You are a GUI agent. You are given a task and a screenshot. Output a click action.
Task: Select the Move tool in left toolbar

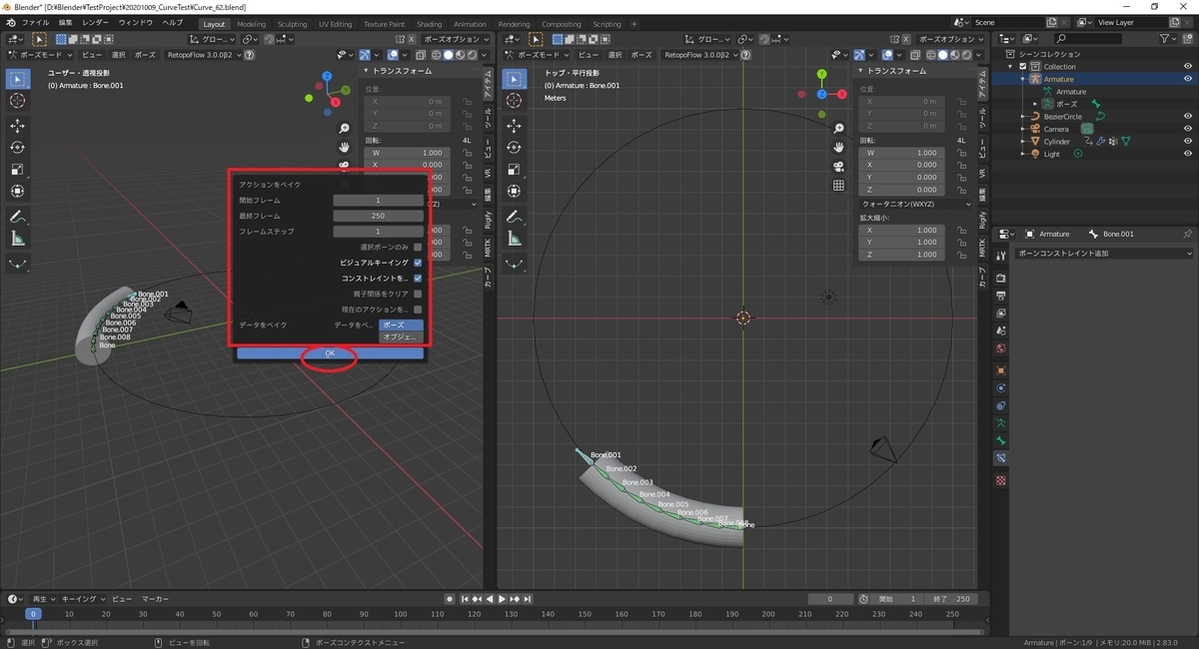pyautogui.click(x=18, y=125)
